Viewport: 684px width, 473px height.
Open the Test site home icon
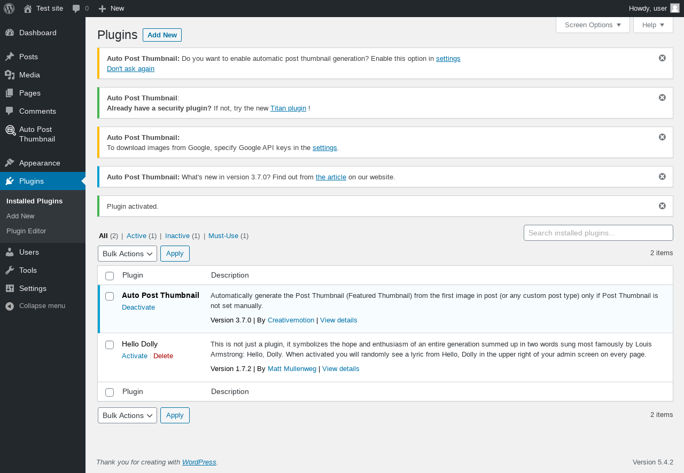28,9
